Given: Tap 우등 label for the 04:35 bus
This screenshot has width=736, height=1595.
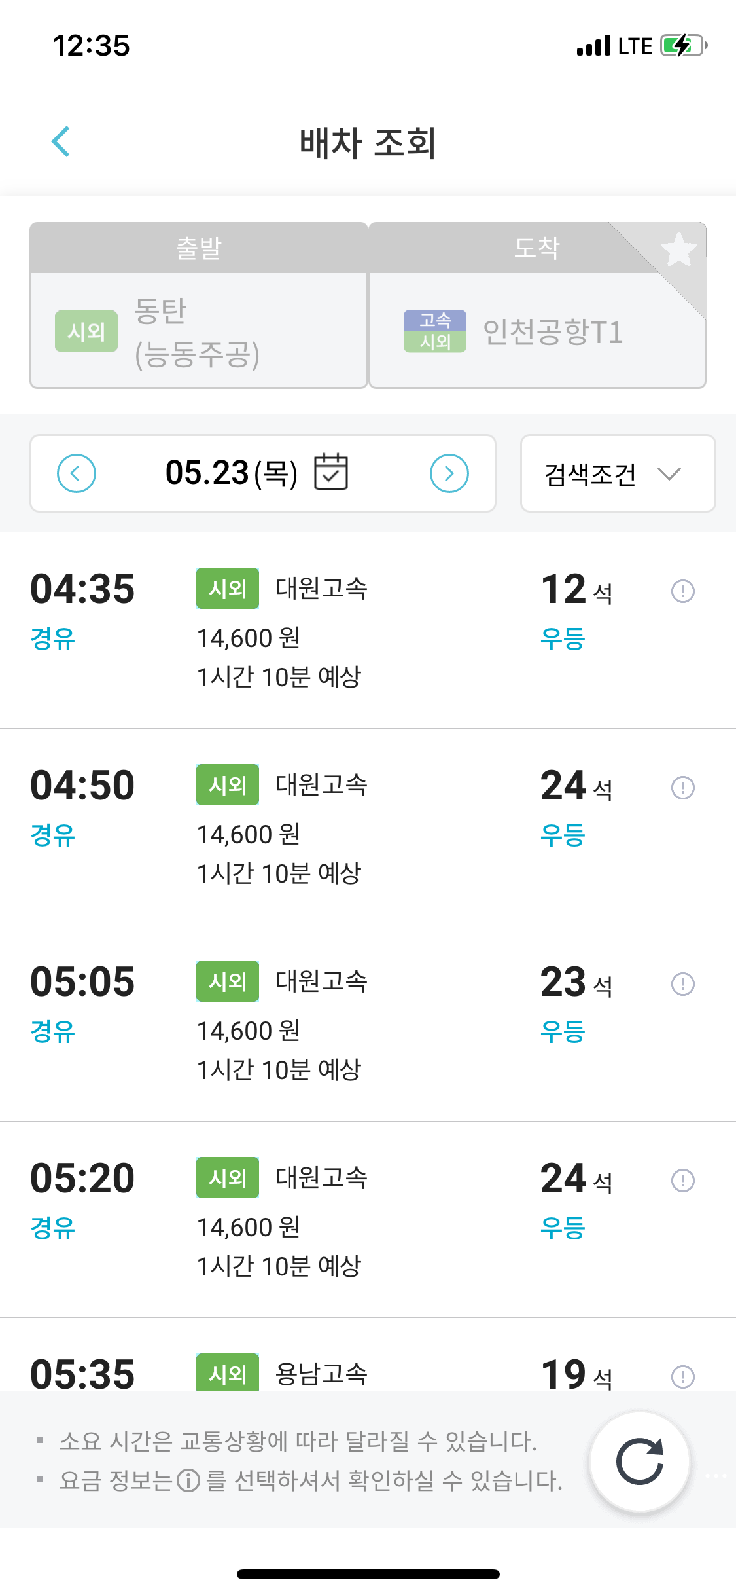Looking at the screenshot, I should click(563, 638).
